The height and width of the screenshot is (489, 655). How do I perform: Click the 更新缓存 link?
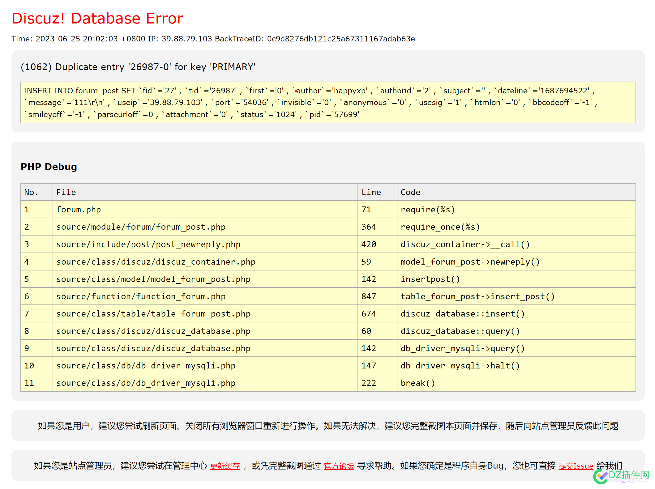click(x=225, y=466)
